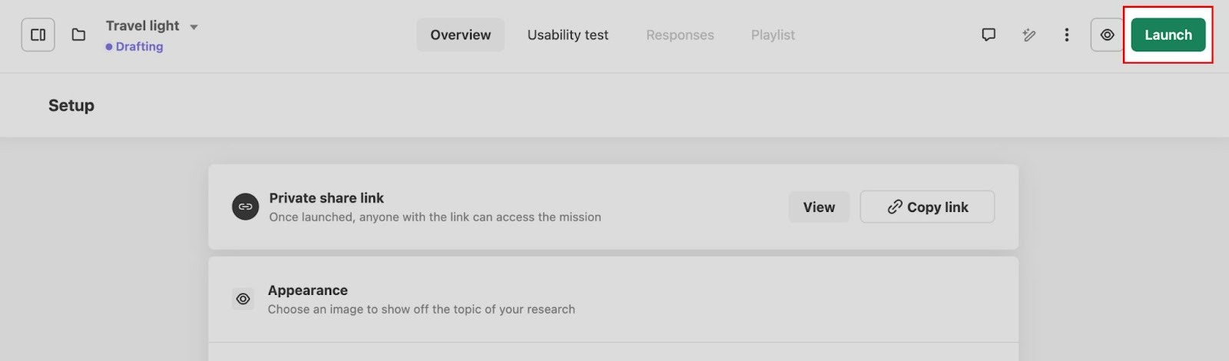Click the Setup section heading
Viewport: 1229px width, 361px height.
pyautogui.click(x=71, y=105)
